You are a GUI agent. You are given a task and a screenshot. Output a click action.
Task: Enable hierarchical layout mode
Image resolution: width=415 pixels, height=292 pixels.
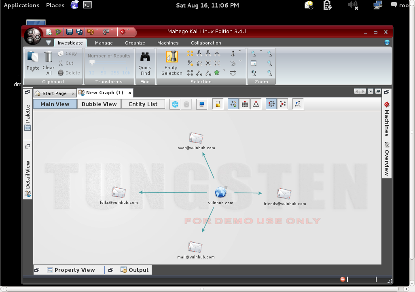pyautogui.click(x=256, y=104)
